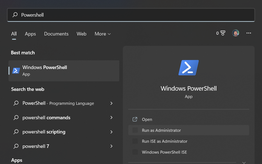Click the search icon beside 'powershell 7'
This screenshot has width=262, height=164.
(16, 146)
